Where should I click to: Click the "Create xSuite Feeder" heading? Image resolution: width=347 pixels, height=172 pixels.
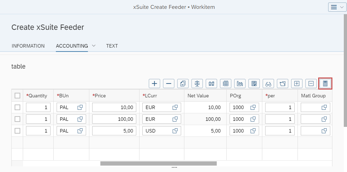tap(48, 27)
